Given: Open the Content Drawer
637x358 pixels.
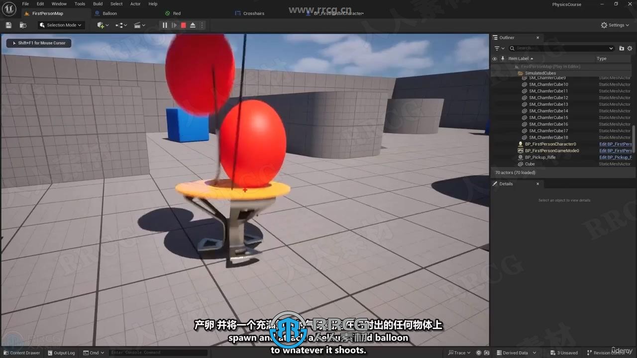Looking at the screenshot, I should (21, 353).
